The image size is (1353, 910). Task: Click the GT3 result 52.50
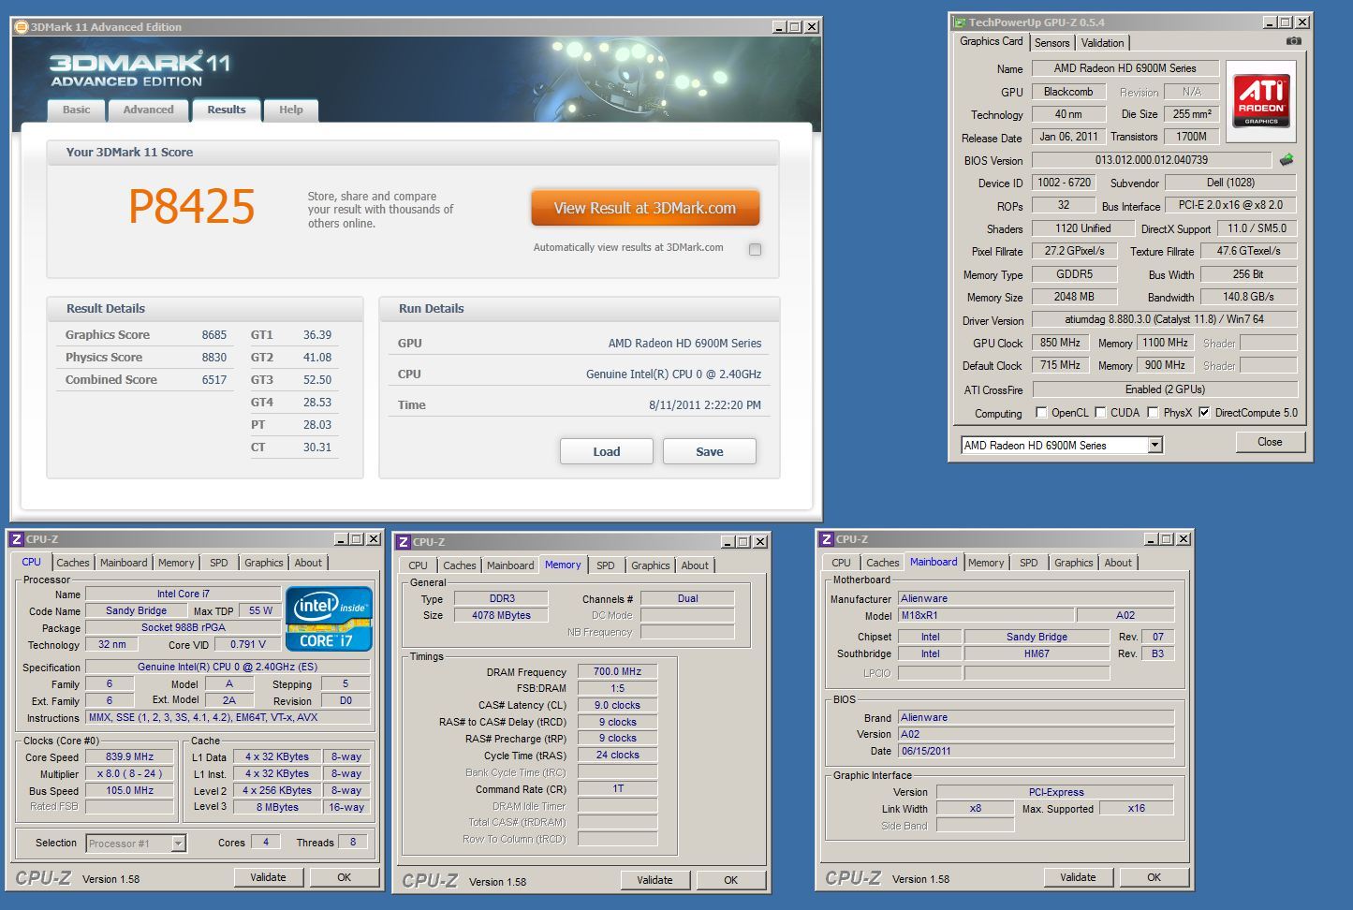317,380
